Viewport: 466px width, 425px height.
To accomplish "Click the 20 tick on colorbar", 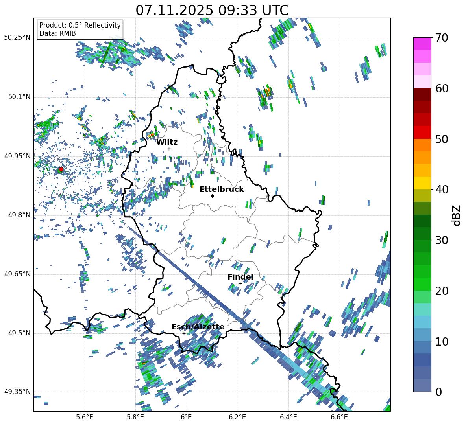I will coord(442,291).
